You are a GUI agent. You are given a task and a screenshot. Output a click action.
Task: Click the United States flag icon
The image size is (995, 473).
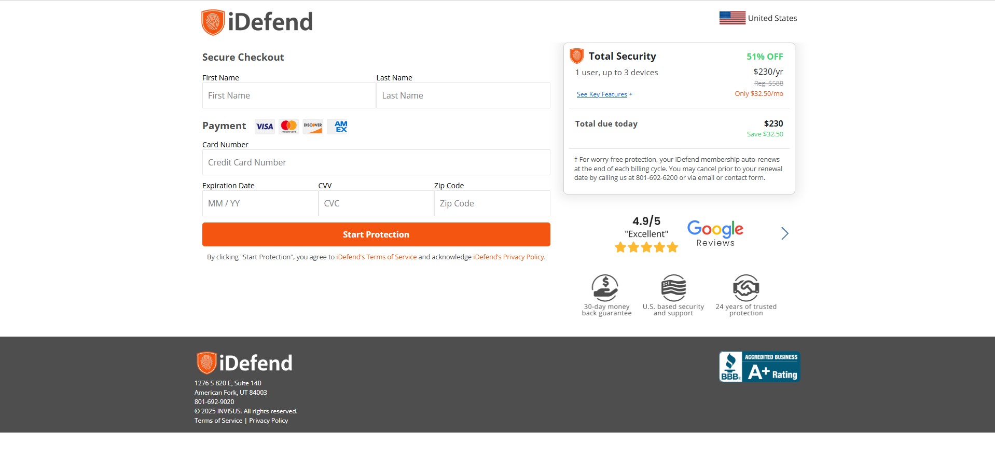pos(732,18)
